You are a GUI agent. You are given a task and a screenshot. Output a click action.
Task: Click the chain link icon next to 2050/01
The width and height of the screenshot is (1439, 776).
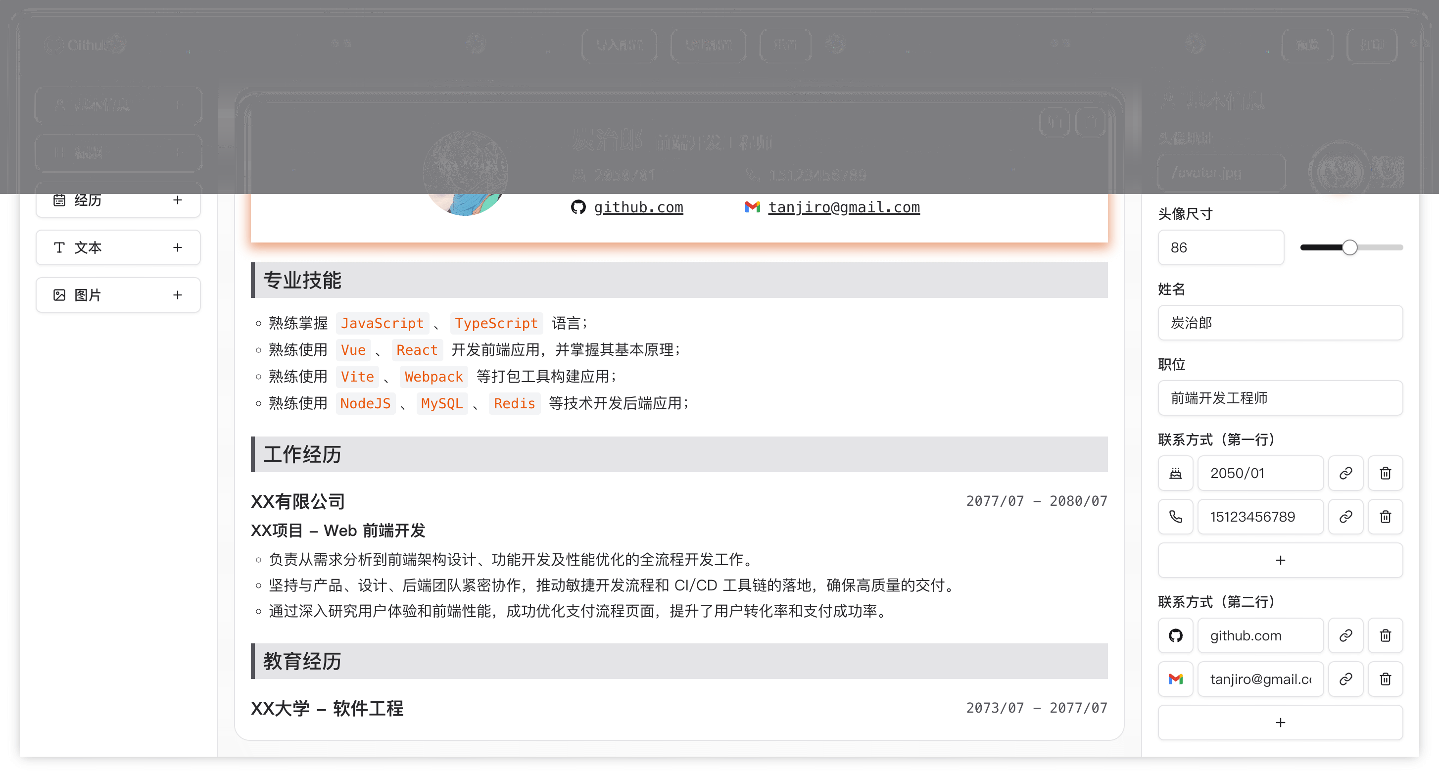tap(1345, 473)
